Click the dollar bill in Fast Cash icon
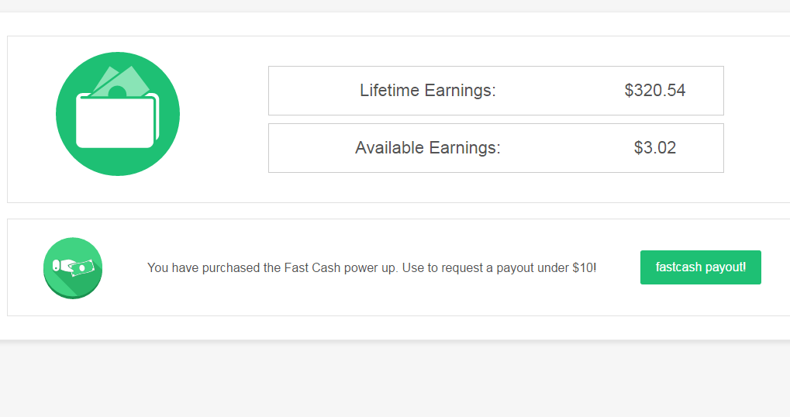790x417 pixels. pyautogui.click(x=81, y=267)
